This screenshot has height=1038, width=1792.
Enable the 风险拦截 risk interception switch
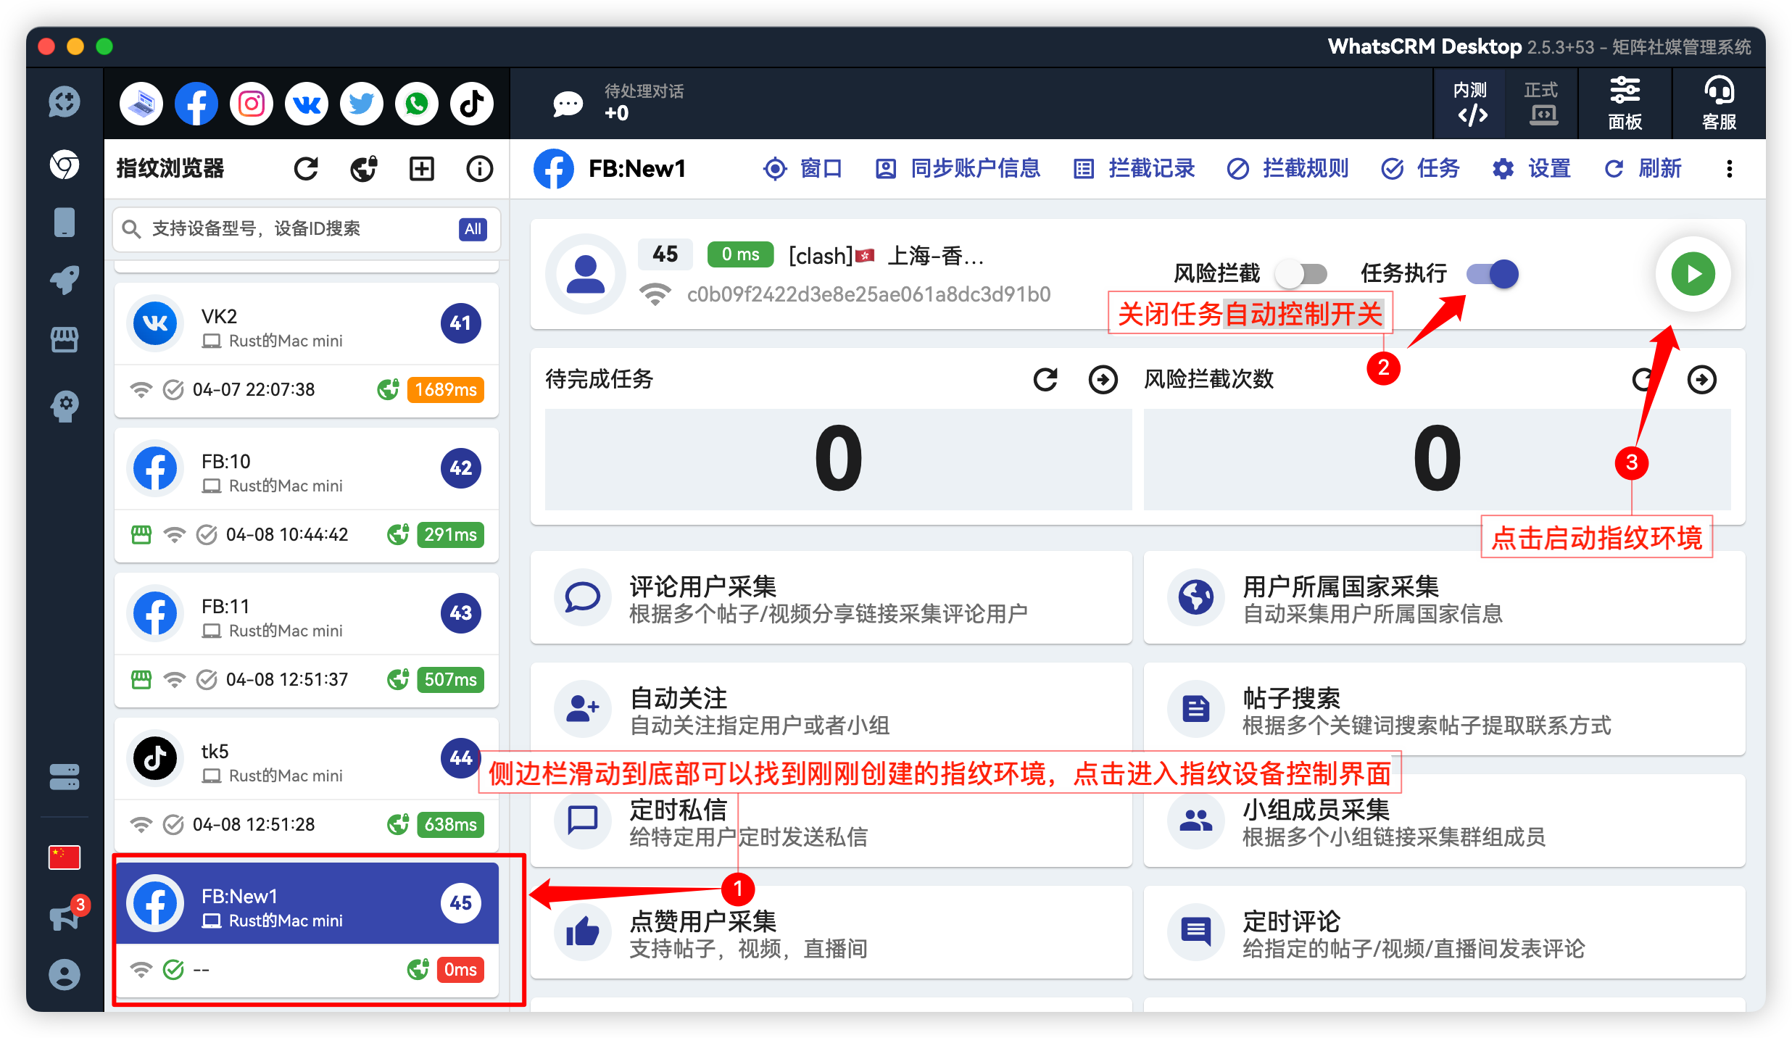1302,274
